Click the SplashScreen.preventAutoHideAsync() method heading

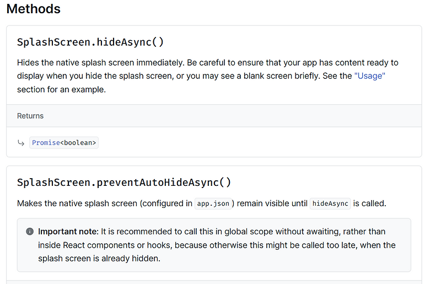coord(124,183)
